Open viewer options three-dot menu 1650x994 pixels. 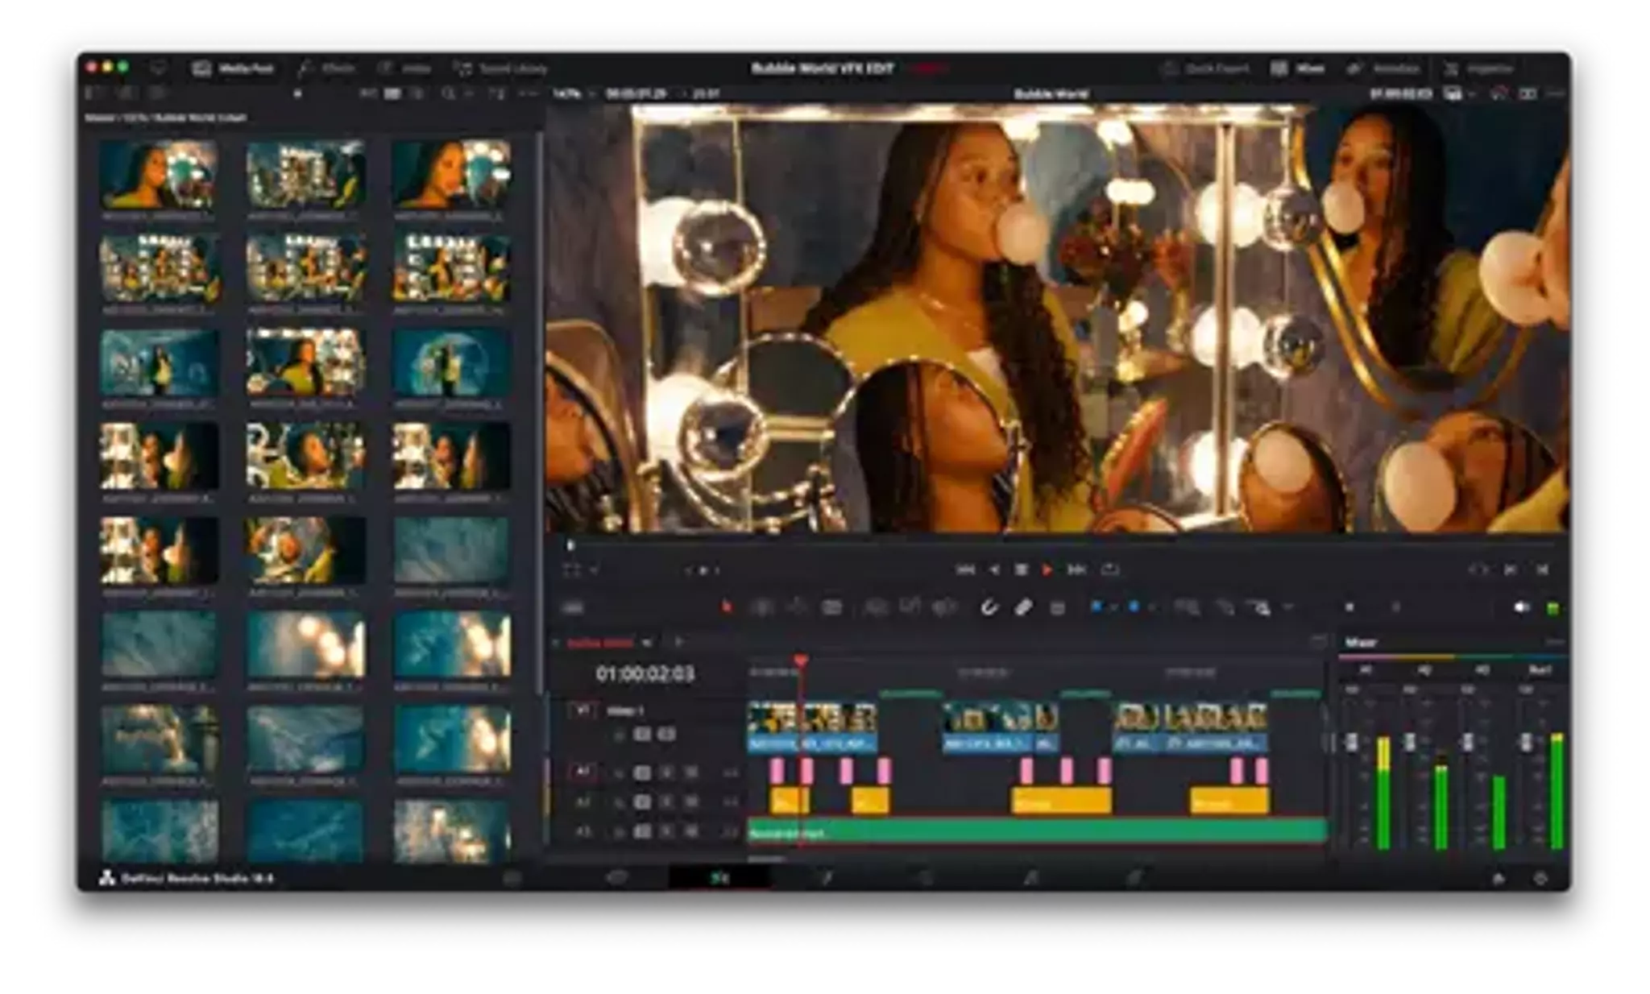1556,94
